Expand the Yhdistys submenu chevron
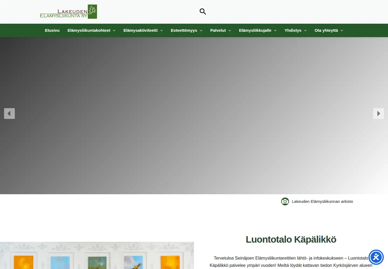 tap(305, 31)
